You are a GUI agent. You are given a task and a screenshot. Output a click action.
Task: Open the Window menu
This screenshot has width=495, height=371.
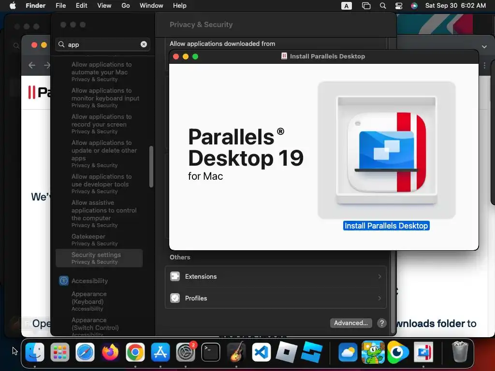pyautogui.click(x=151, y=6)
